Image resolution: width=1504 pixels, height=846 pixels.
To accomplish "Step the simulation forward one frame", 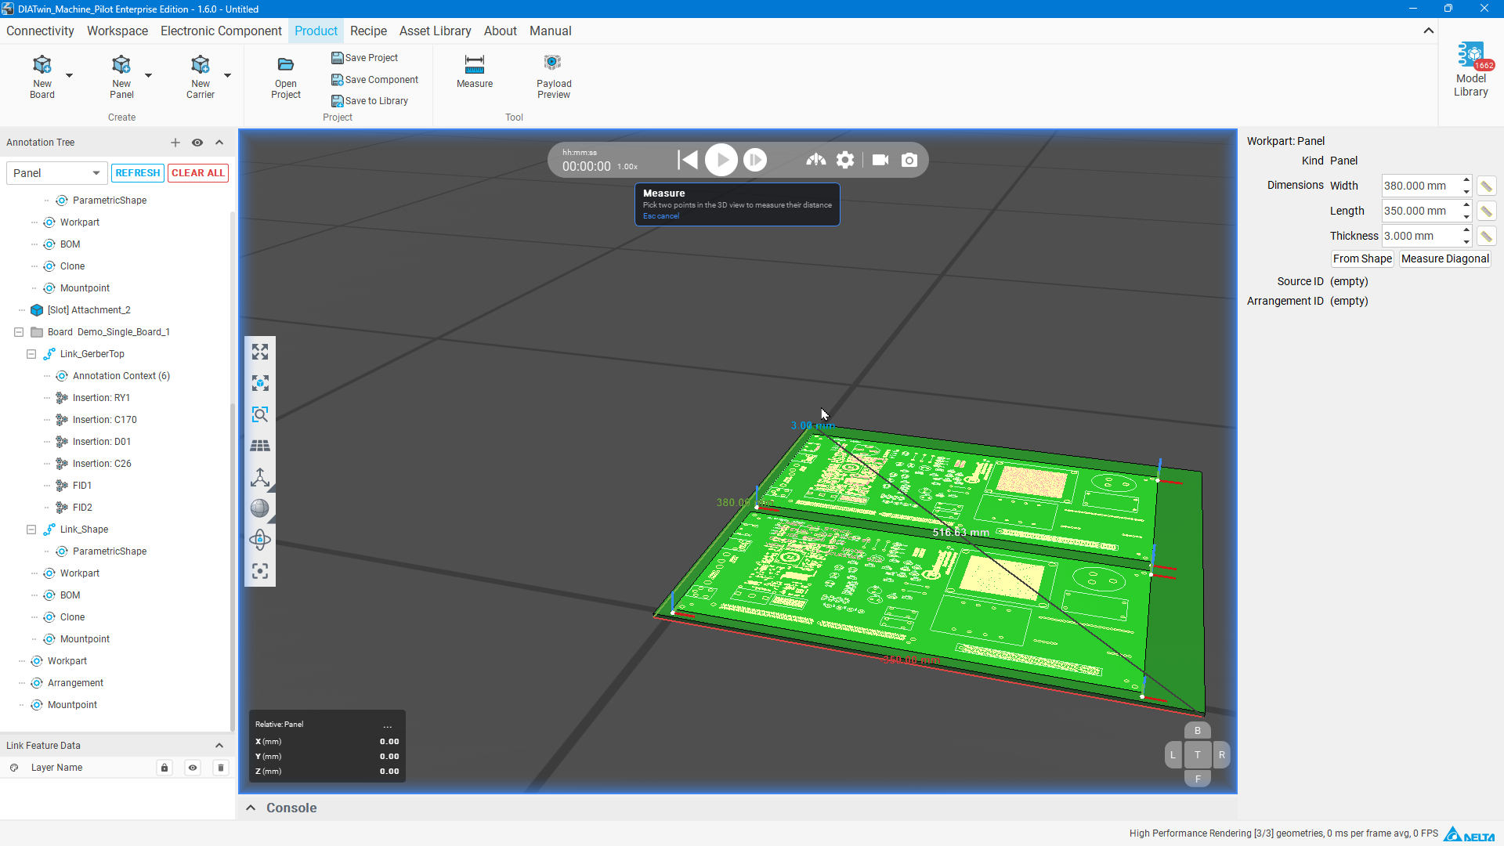I will [x=755, y=160].
